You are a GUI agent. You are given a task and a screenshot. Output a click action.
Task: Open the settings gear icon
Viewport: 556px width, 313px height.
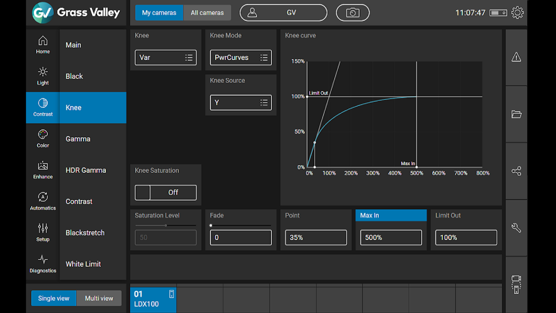point(517,13)
